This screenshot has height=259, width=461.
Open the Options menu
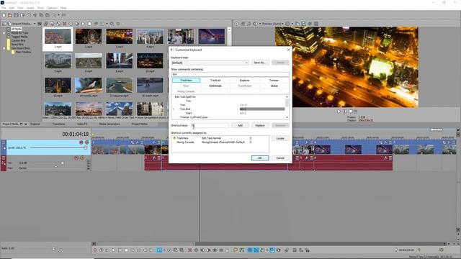coord(52,8)
